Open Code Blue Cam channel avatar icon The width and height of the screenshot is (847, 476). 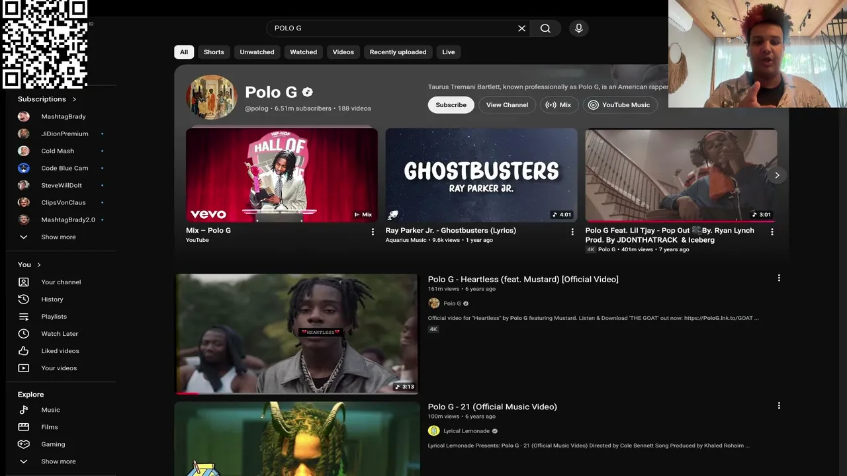pos(24,168)
